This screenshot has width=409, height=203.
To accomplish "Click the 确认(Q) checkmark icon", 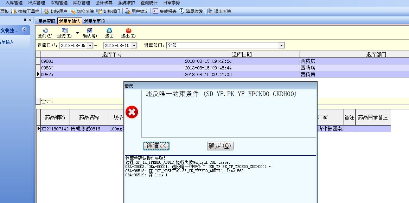I will (90, 31).
